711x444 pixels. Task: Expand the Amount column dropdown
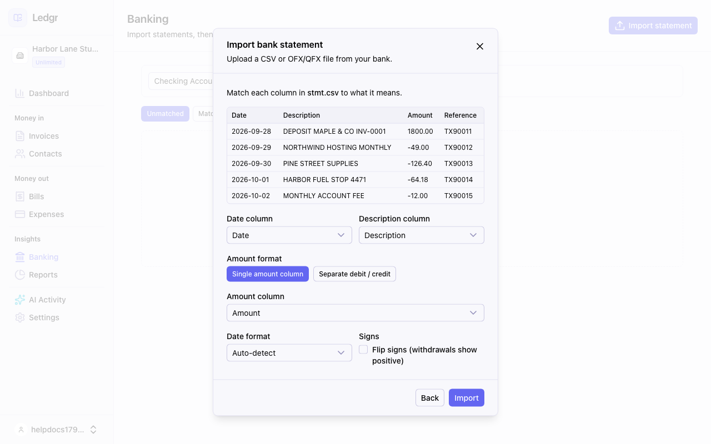[x=355, y=313]
